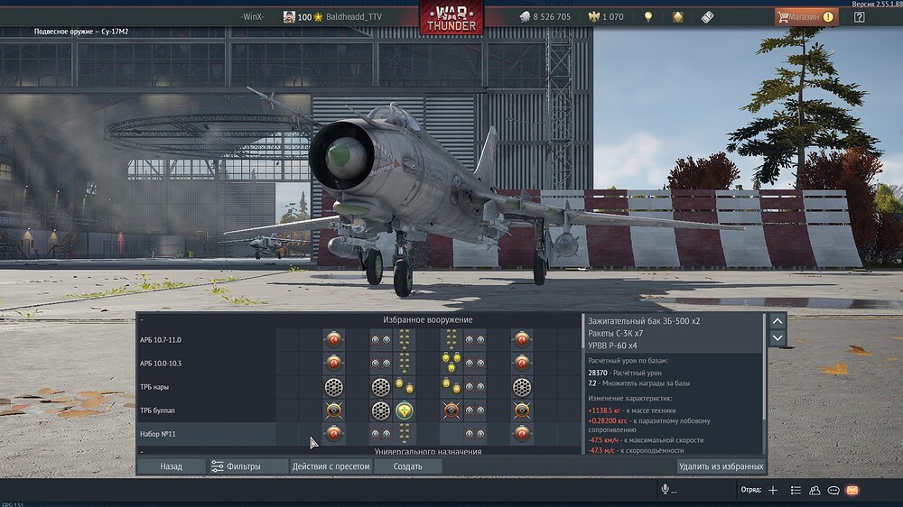
Task: Select right incendiary tank in АРБ 10.7-11.0 row
Action: [522, 339]
